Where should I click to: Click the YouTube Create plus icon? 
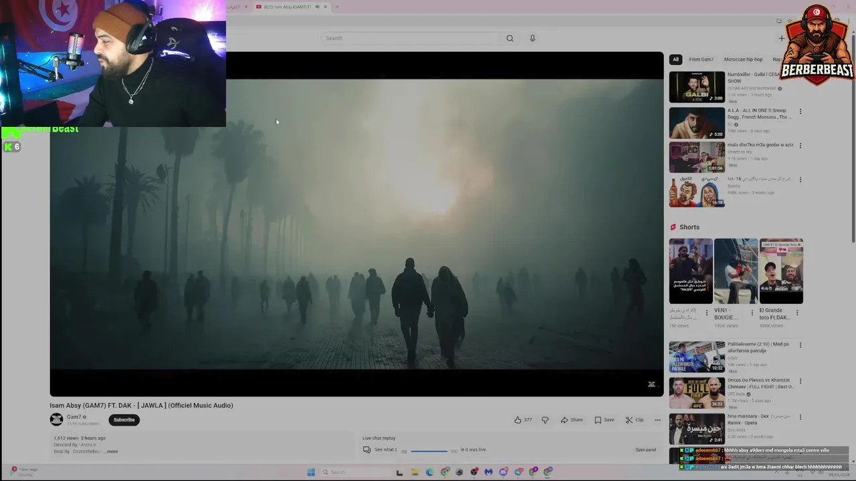781,38
